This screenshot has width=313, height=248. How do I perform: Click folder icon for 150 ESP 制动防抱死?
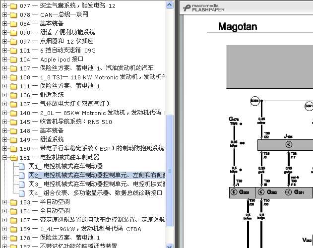click(x=13, y=149)
